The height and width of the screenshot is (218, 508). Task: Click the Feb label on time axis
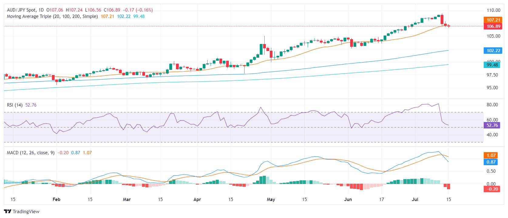click(56, 199)
